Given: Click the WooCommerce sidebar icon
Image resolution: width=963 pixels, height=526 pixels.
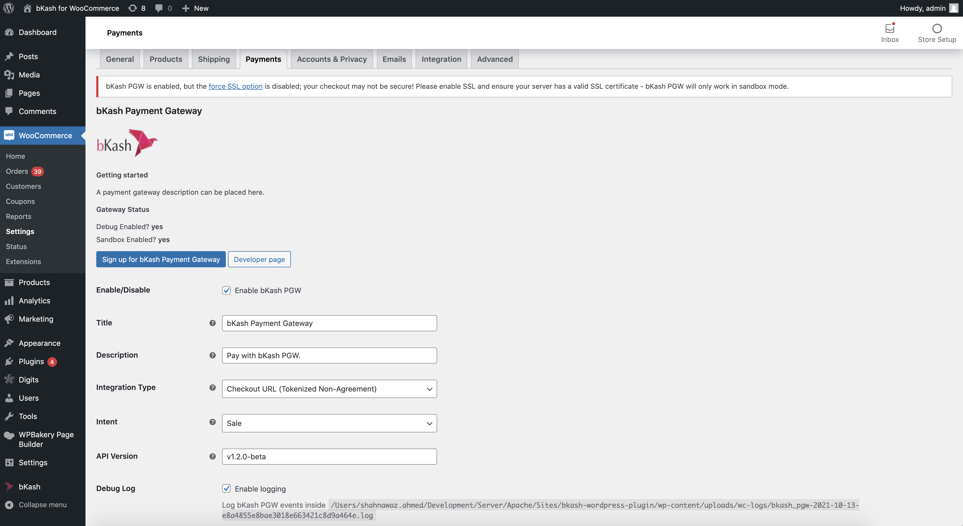Looking at the screenshot, I should [10, 135].
